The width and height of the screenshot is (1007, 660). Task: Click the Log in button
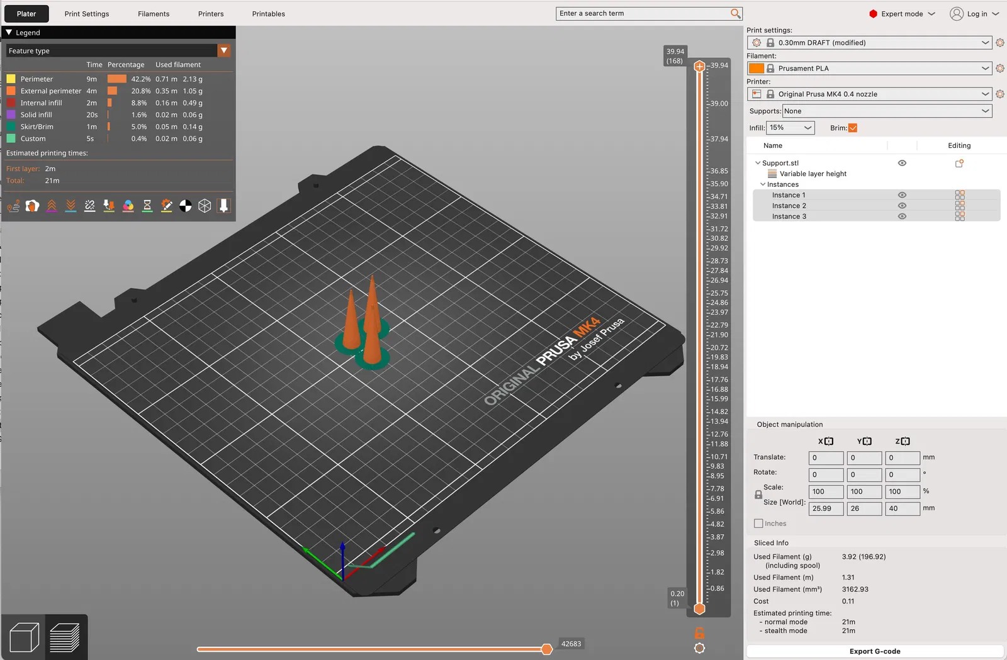click(x=974, y=14)
